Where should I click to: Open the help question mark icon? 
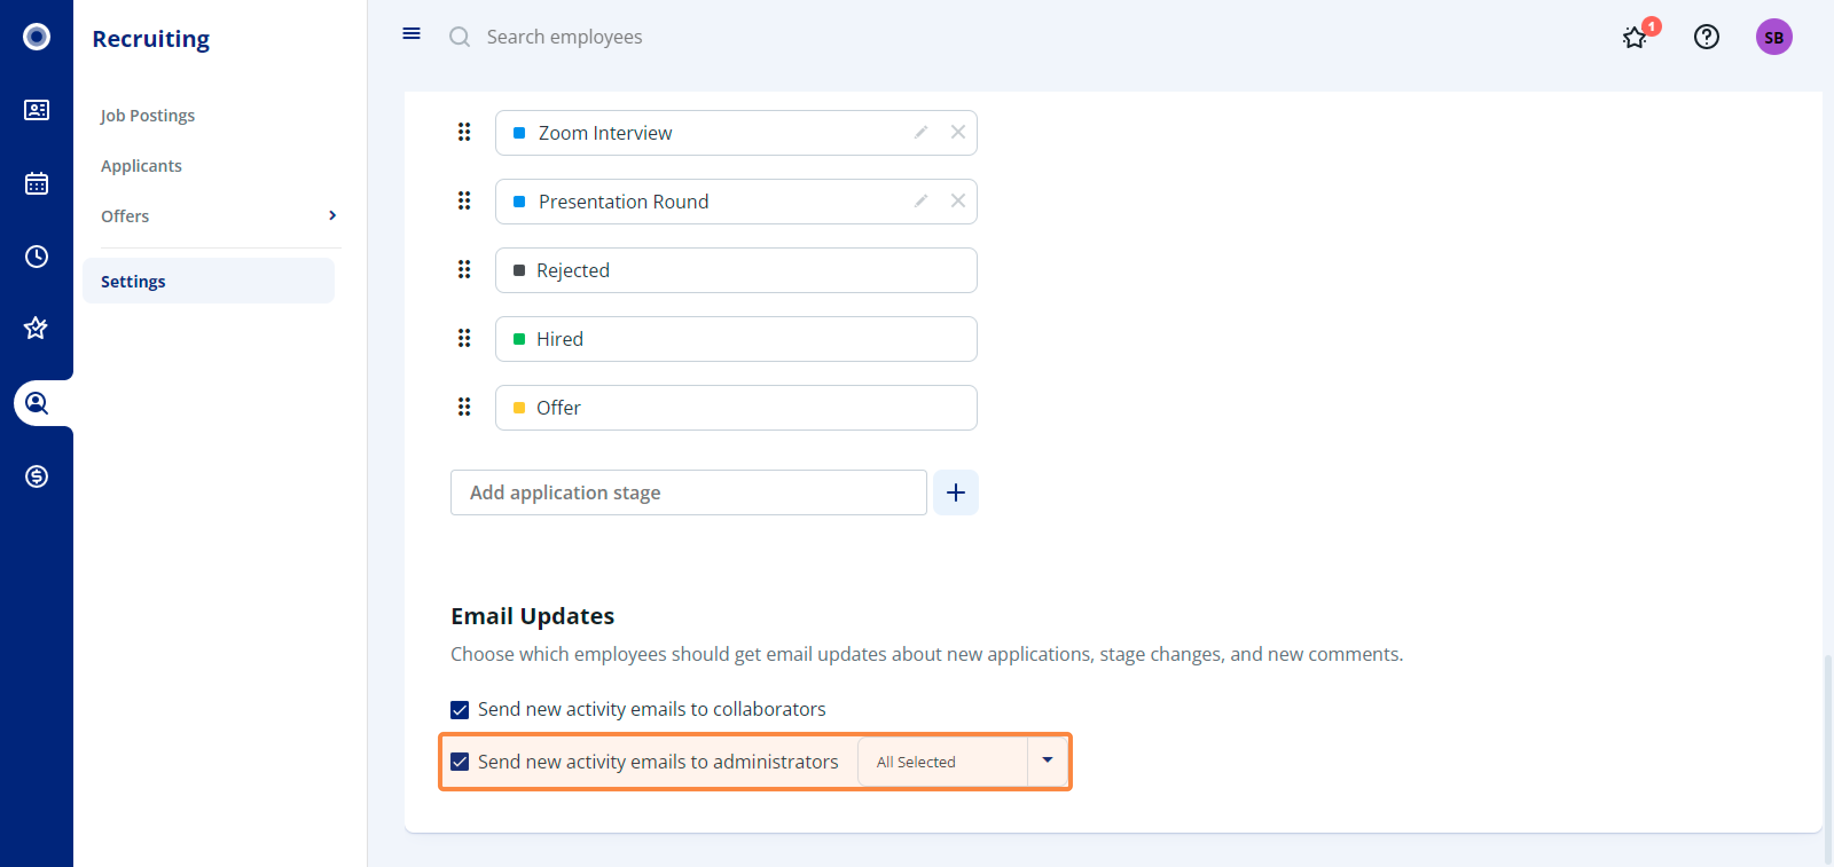tap(1707, 37)
